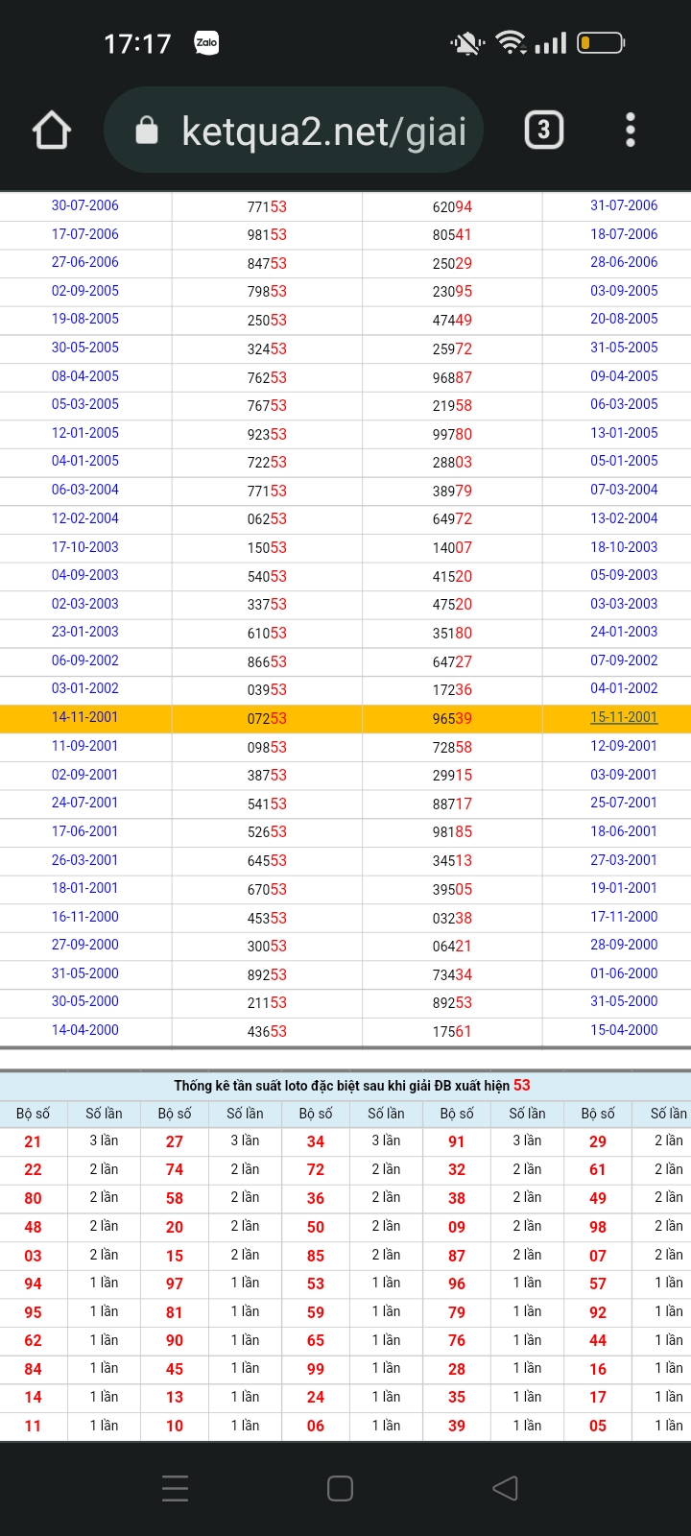Open the 12-02-2004 date link
691x1536 pixels.
85,518
